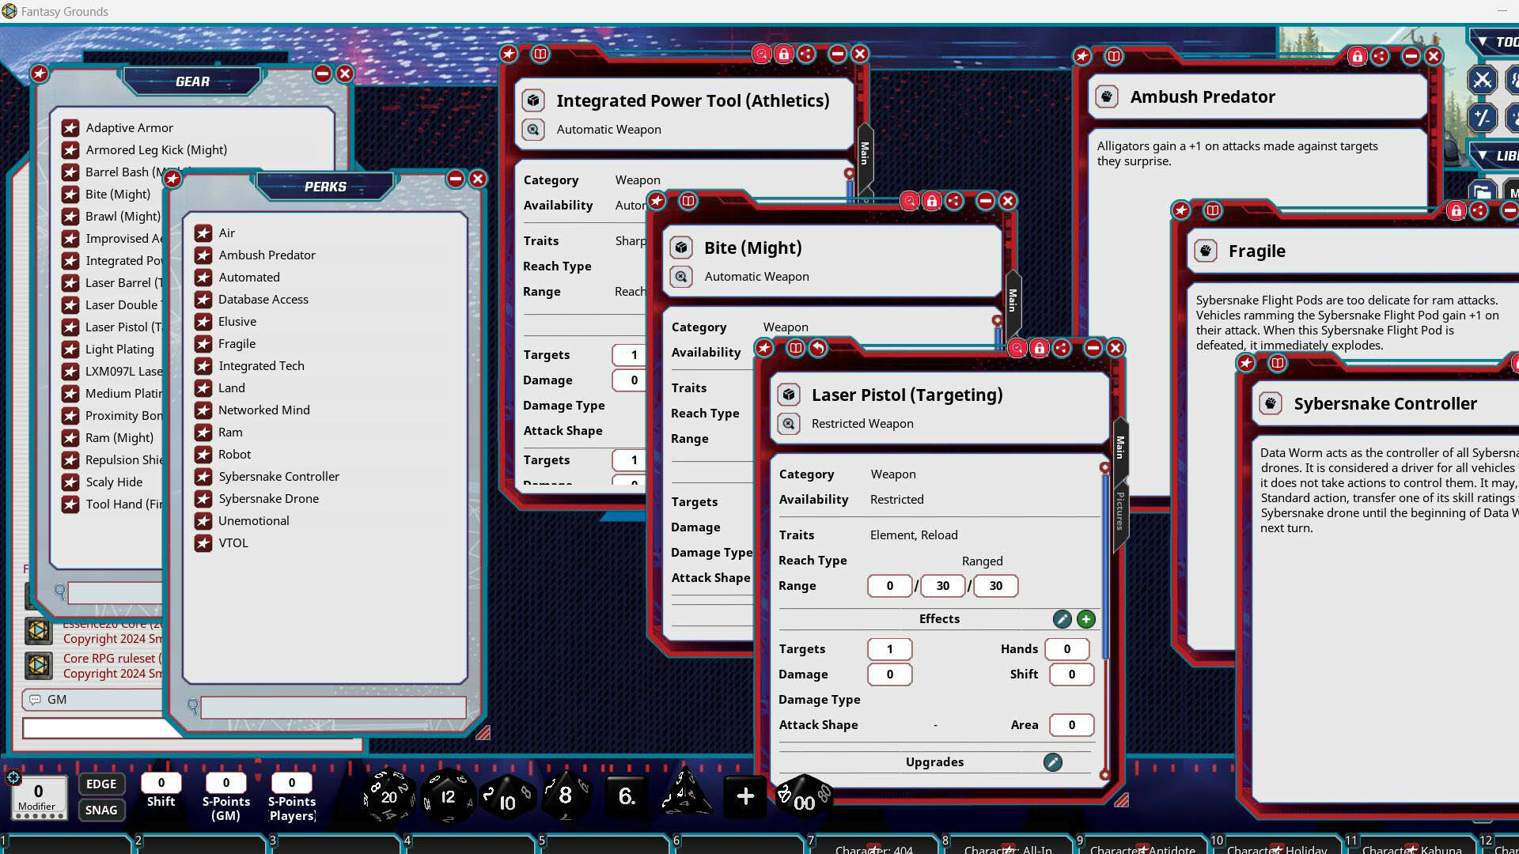Edit Upgrades using the pencil icon
1519x854 pixels.
[1053, 762]
